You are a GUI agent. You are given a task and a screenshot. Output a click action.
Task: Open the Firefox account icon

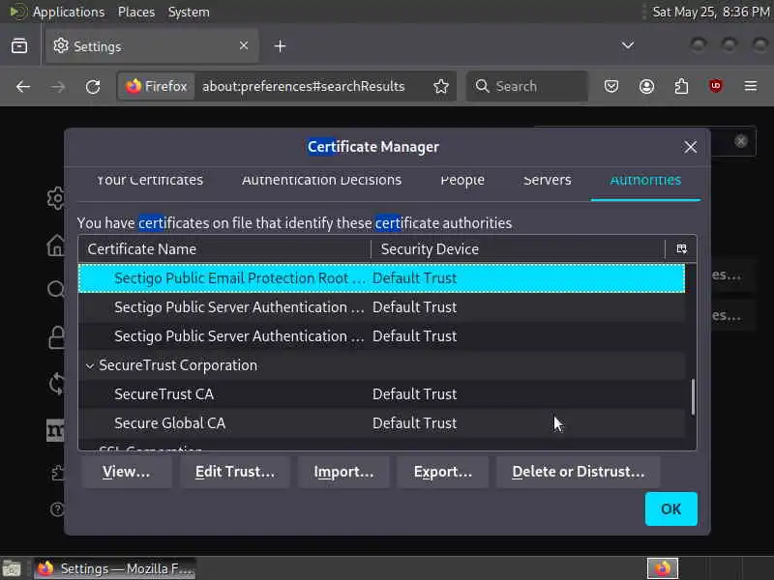646,87
